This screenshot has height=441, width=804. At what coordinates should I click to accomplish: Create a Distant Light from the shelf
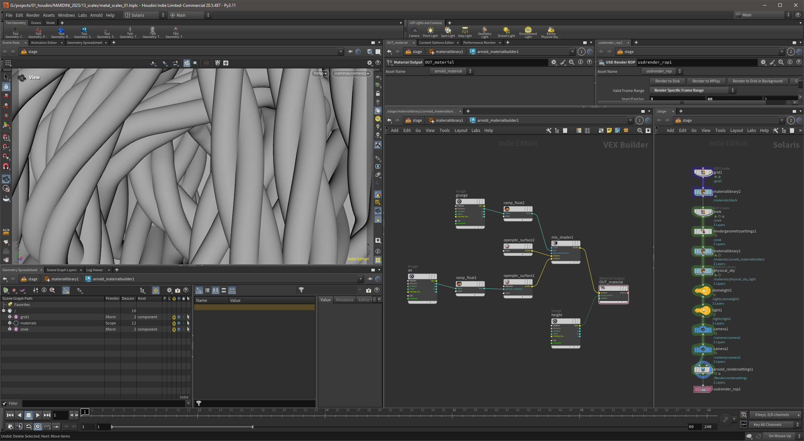pyautogui.click(x=506, y=32)
